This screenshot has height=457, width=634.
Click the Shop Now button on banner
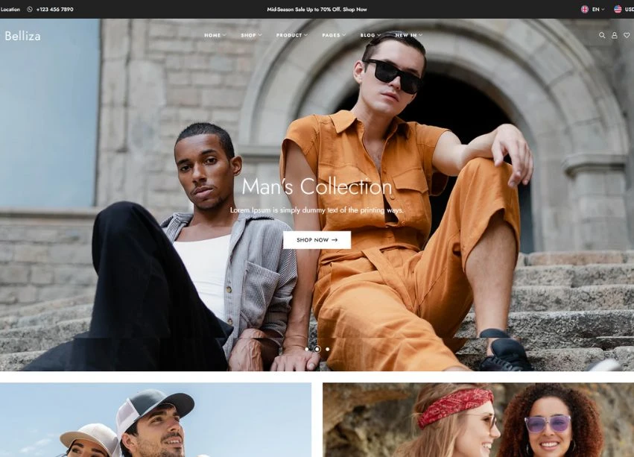317,240
